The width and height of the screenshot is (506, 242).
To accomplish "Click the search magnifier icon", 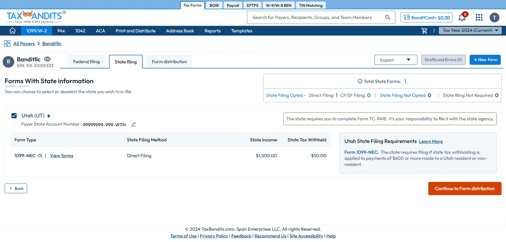I will pos(388,17).
